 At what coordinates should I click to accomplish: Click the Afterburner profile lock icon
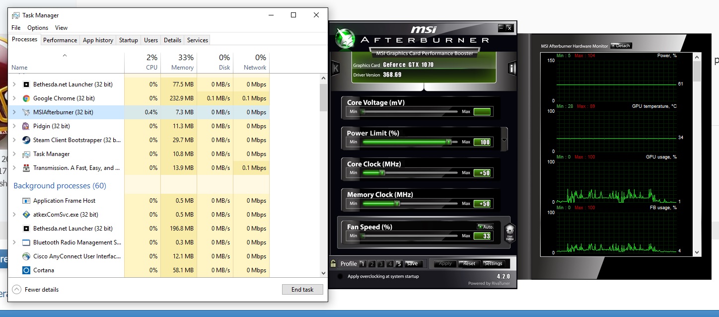pos(334,263)
